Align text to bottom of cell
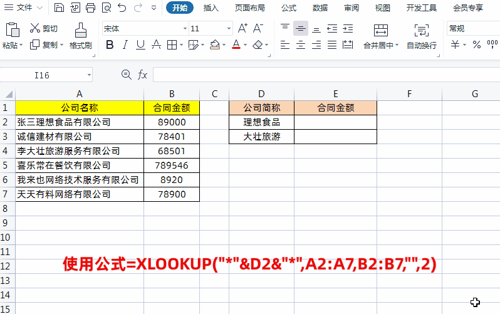 point(316,29)
